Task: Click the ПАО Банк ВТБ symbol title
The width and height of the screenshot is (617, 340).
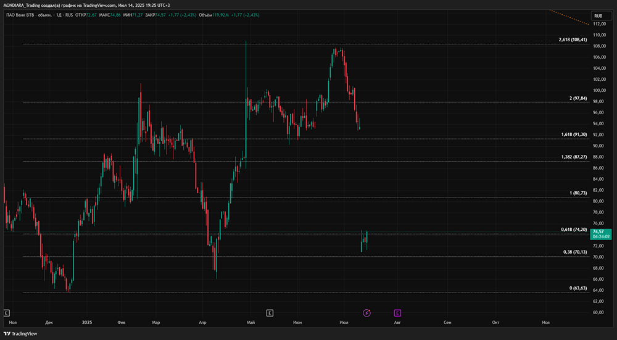Action: click(32, 13)
